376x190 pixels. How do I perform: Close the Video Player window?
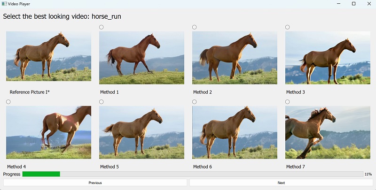[x=369, y=4]
